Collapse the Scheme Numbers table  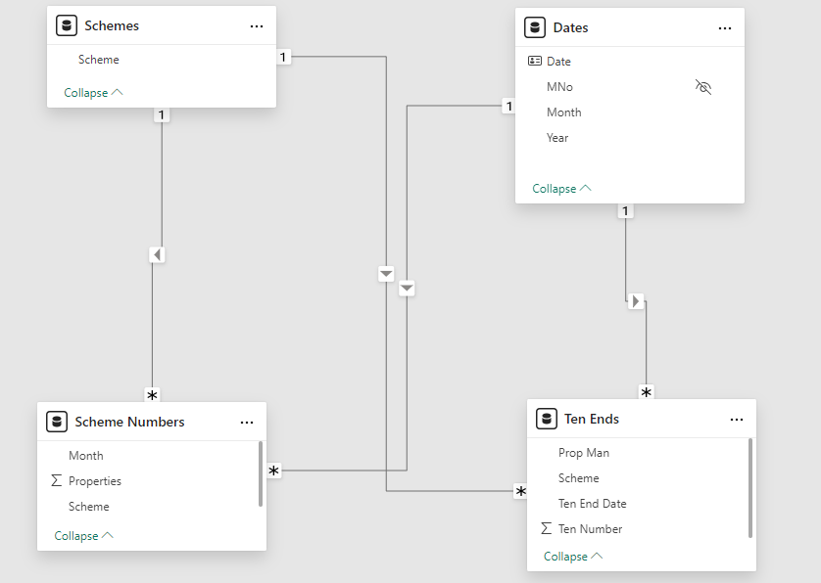[x=84, y=536]
